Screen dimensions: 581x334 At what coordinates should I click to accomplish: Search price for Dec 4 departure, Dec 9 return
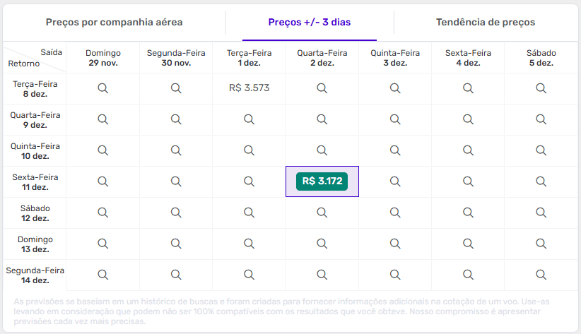pyautogui.click(x=468, y=119)
